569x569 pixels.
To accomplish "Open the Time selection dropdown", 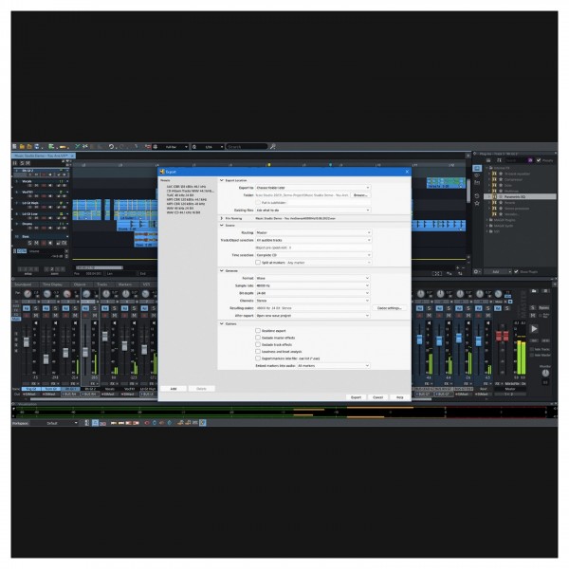I will point(314,255).
